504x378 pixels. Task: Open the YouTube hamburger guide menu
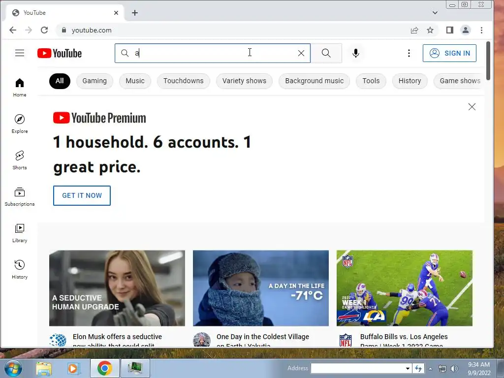pyautogui.click(x=20, y=53)
